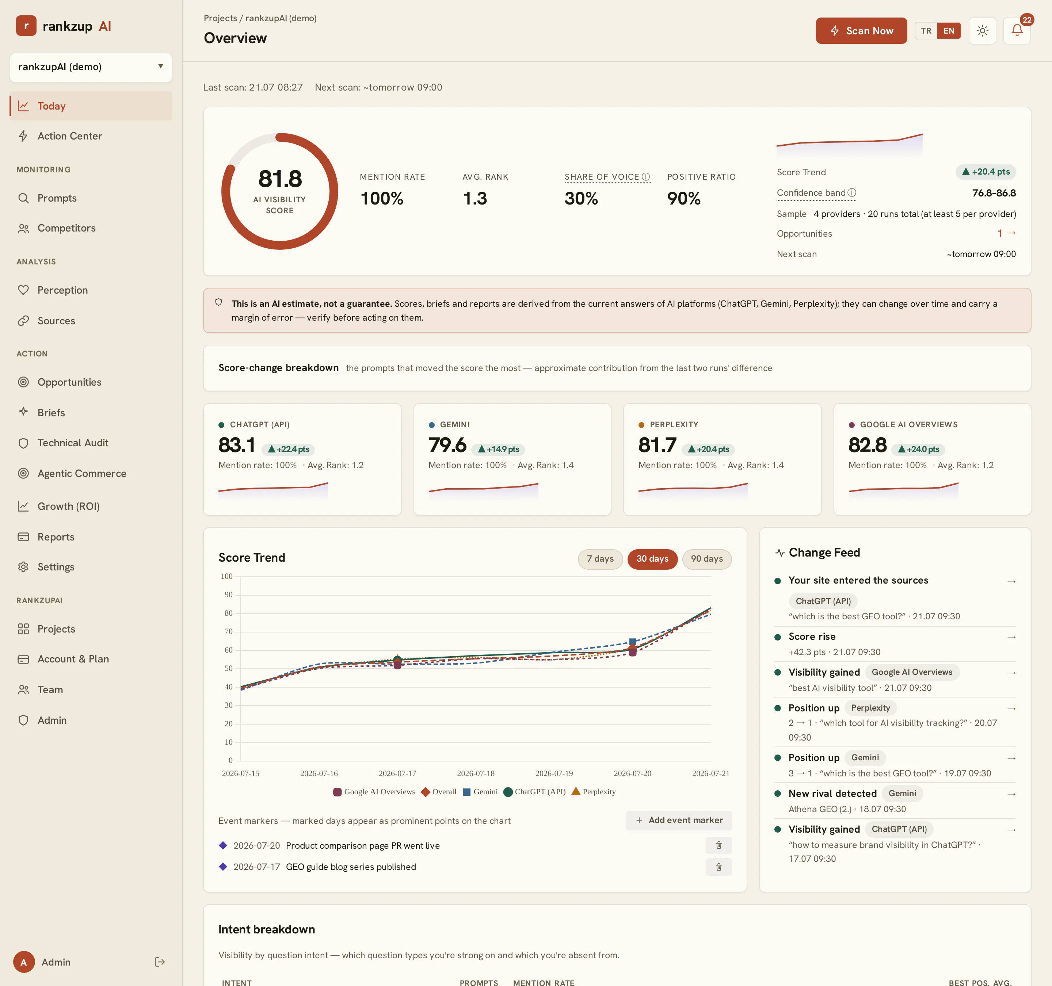Open the Perplexity provider score card
Viewport: 1052px width, 986px height.
722,459
